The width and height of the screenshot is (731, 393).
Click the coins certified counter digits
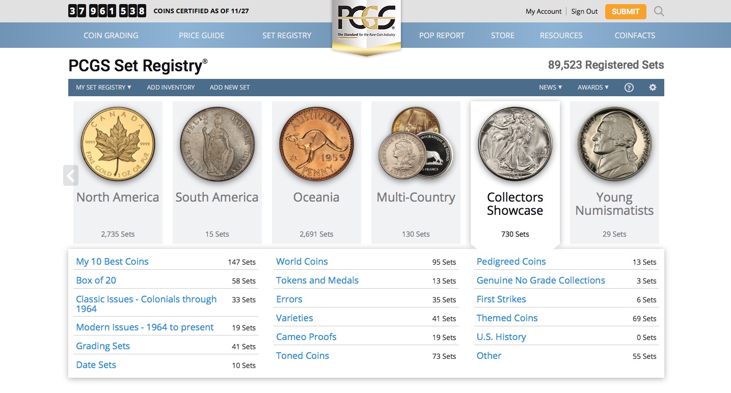coord(107,11)
